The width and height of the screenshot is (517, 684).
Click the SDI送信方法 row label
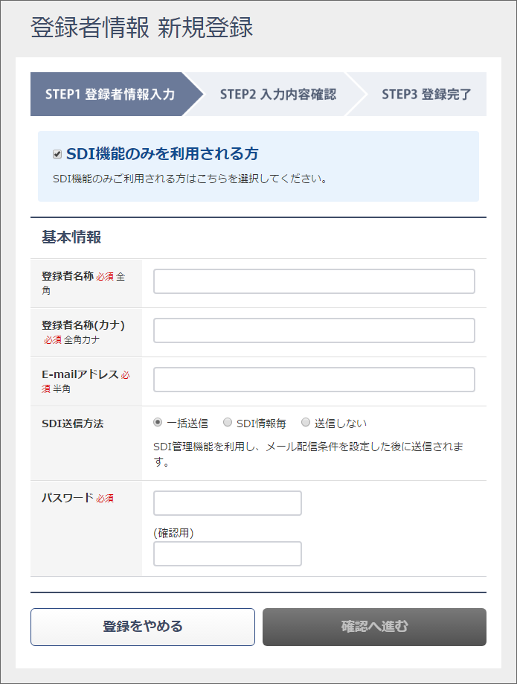pos(72,423)
